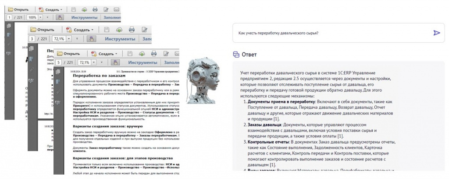Open Заполнить panel in the page 1 PDF window
Viewport: 449px width, 179px height.
click(x=112, y=17)
